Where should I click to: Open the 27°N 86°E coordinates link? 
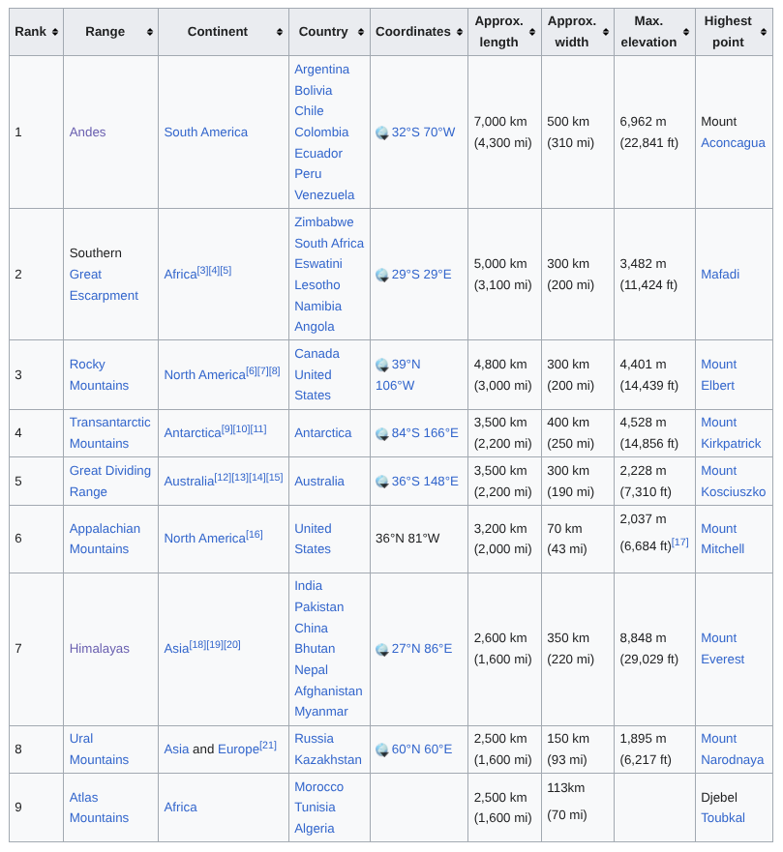[x=422, y=649]
